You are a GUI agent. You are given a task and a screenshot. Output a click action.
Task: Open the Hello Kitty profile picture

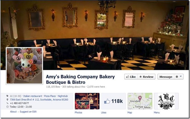(x=24, y=66)
